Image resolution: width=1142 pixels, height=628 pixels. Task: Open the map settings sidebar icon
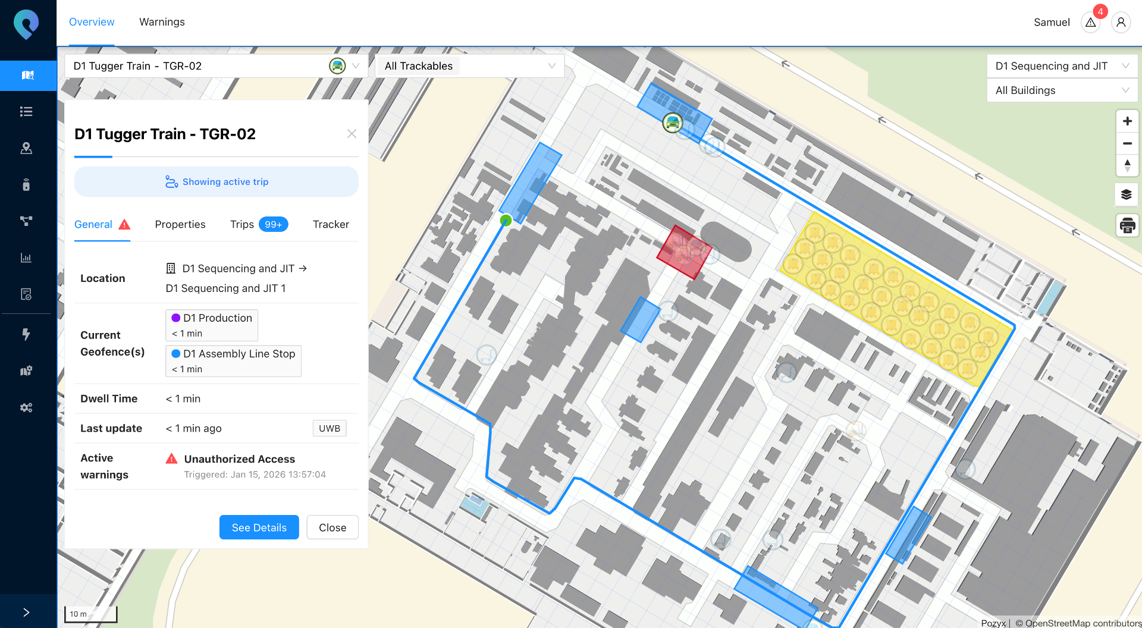click(26, 371)
